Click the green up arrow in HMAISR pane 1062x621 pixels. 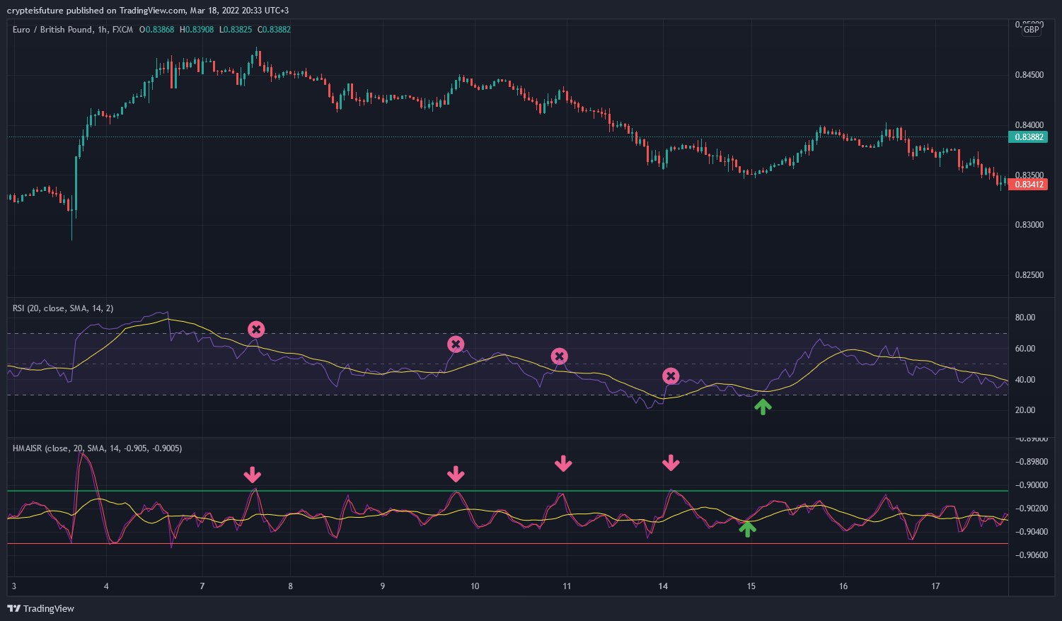pyautogui.click(x=747, y=528)
